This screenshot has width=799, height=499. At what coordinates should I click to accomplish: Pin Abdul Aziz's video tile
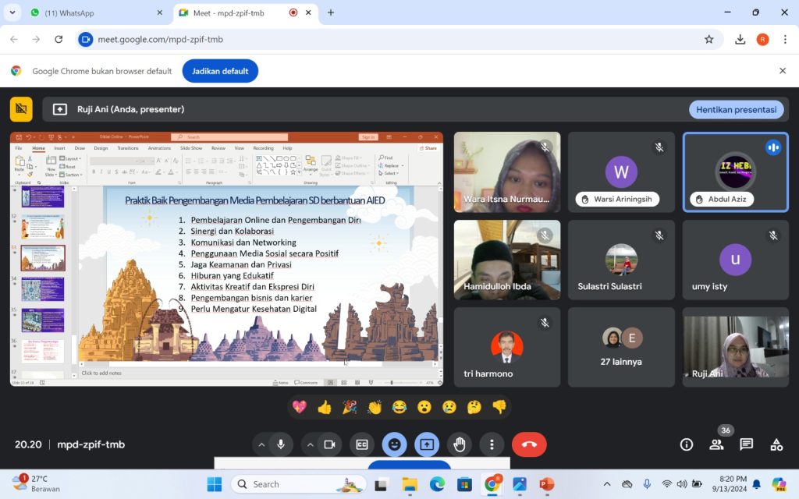(x=734, y=172)
